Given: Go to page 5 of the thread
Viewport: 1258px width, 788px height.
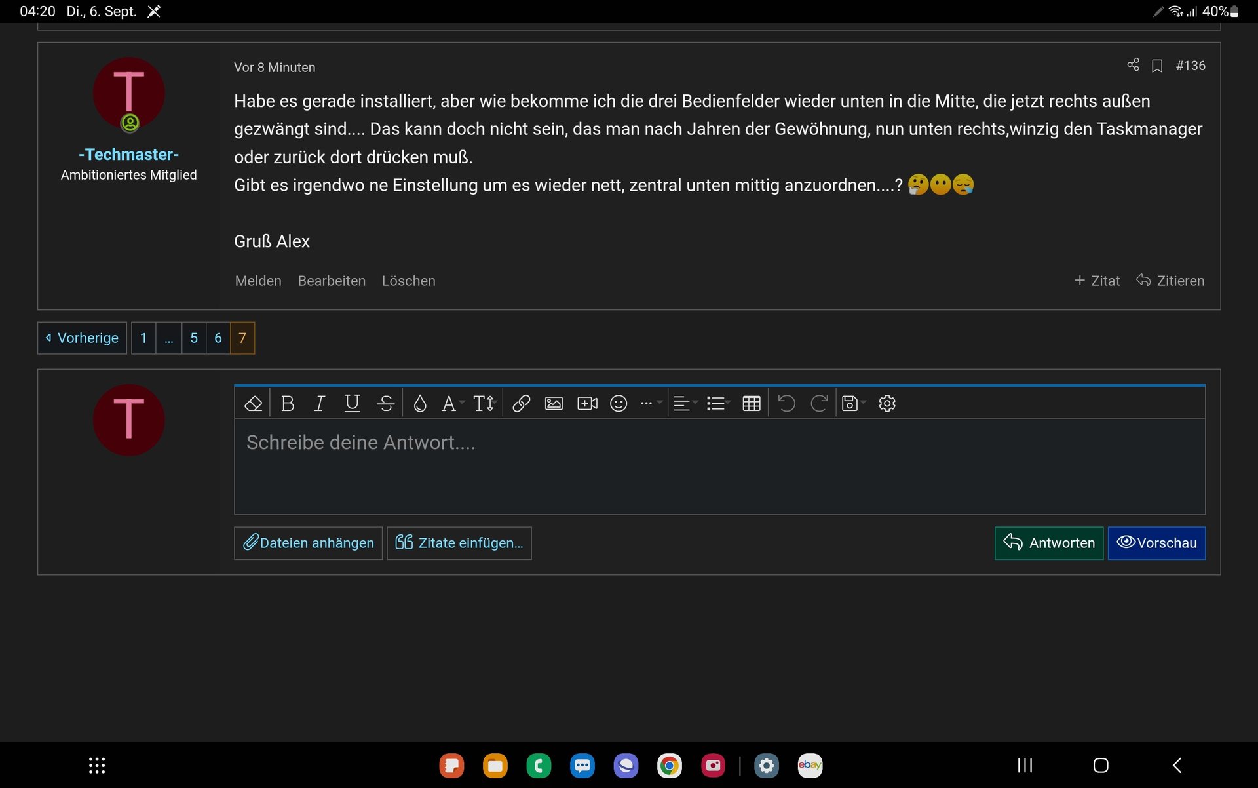Looking at the screenshot, I should point(194,338).
